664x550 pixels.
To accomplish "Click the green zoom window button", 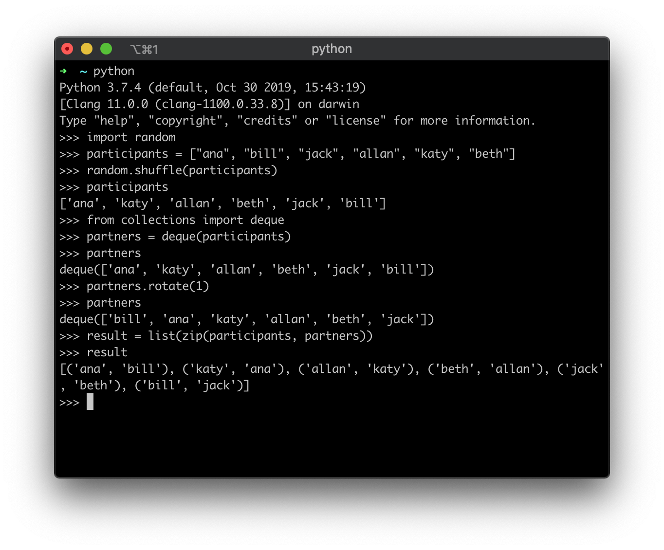I will click(106, 49).
